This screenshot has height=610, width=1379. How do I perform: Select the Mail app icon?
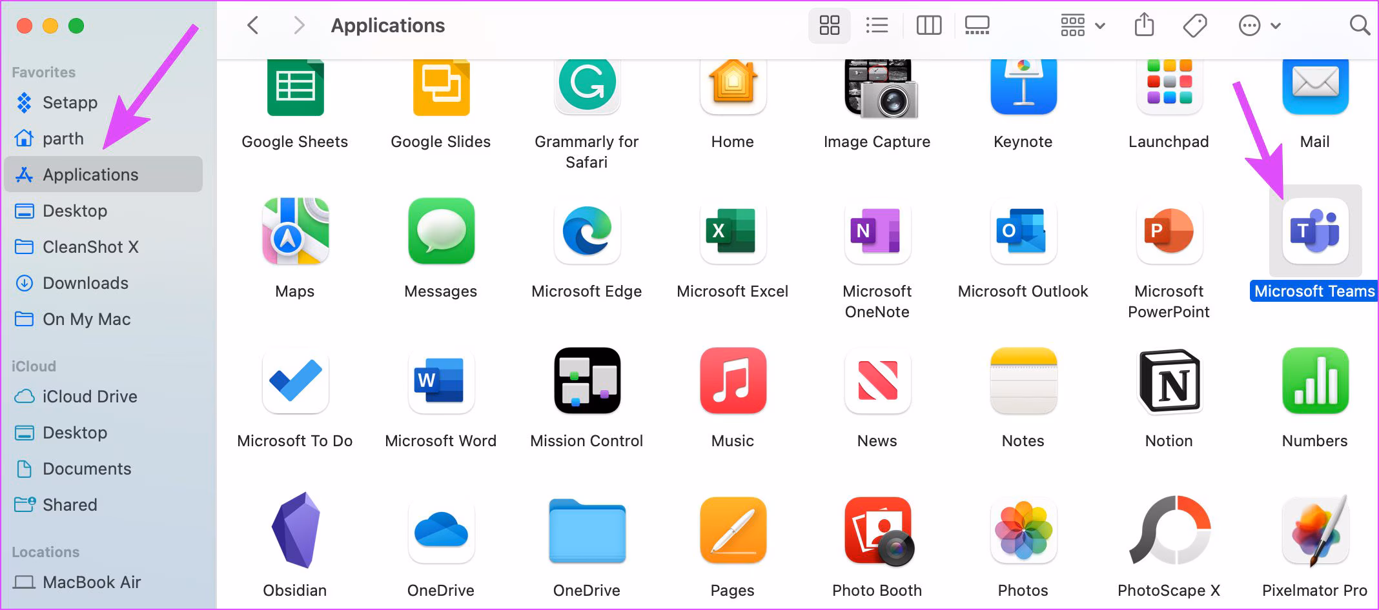pos(1315,86)
